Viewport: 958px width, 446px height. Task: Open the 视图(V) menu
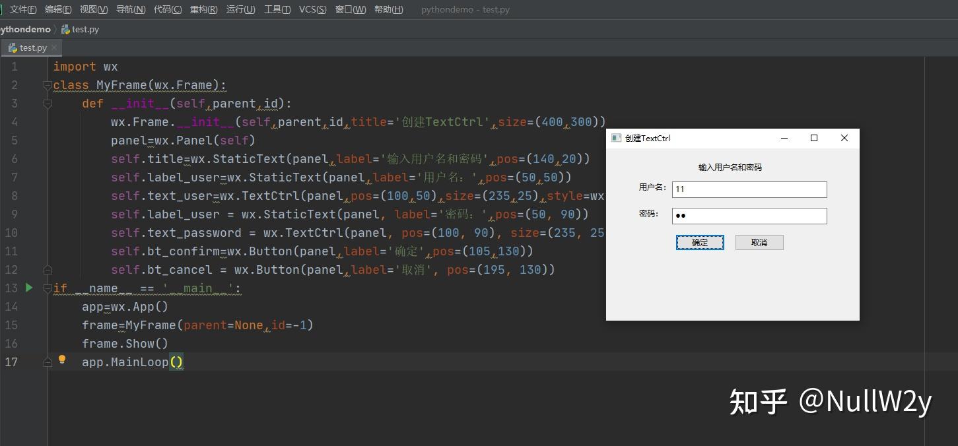(94, 9)
